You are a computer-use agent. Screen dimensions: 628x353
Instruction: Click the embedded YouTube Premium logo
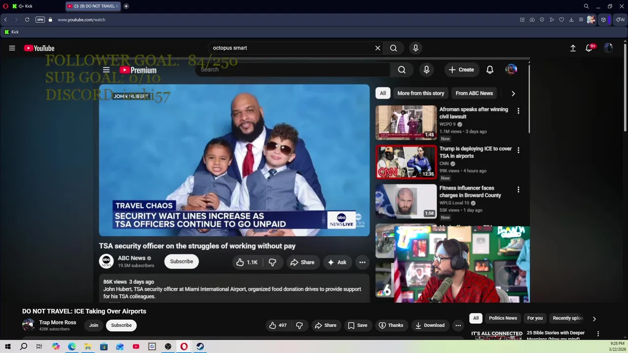(138, 70)
